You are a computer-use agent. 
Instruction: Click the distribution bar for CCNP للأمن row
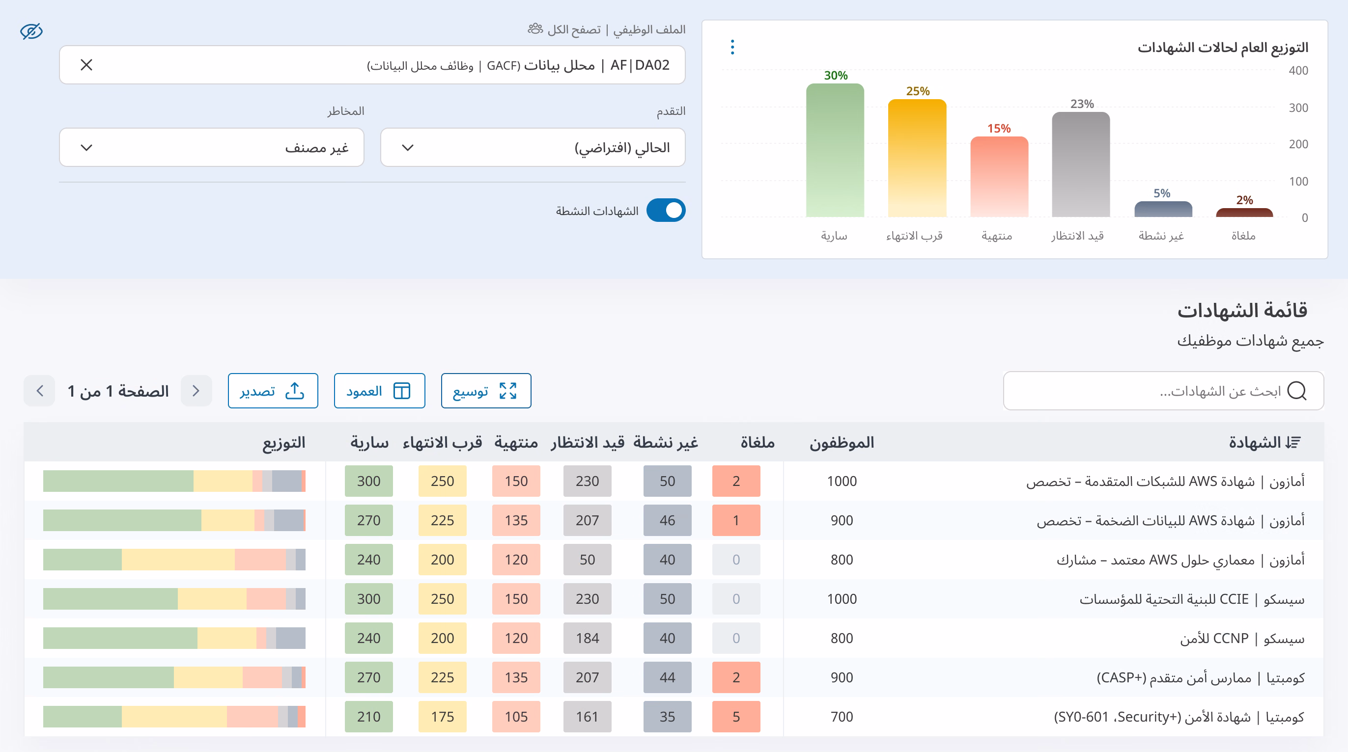pyautogui.click(x=174, y=638)
